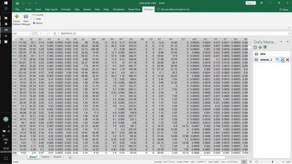Image resolution: width=292 pixels, height=164 pixels.
Task: Open Windows search from the taskbar
Action: (6, 9)
